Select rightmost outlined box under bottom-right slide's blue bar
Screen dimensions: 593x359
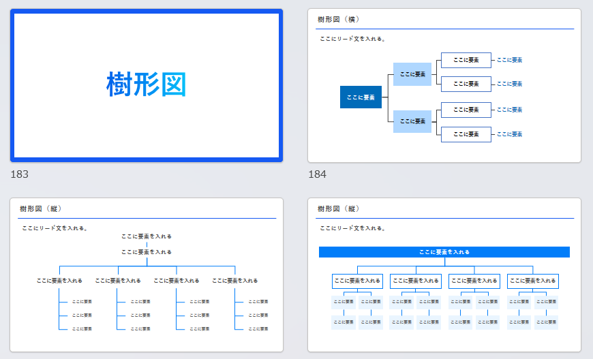click(532, 281)
